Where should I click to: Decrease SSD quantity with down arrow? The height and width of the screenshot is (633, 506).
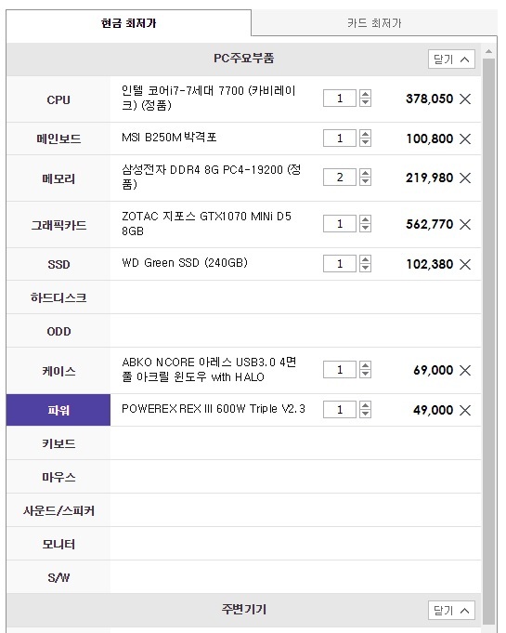[365, 268]
